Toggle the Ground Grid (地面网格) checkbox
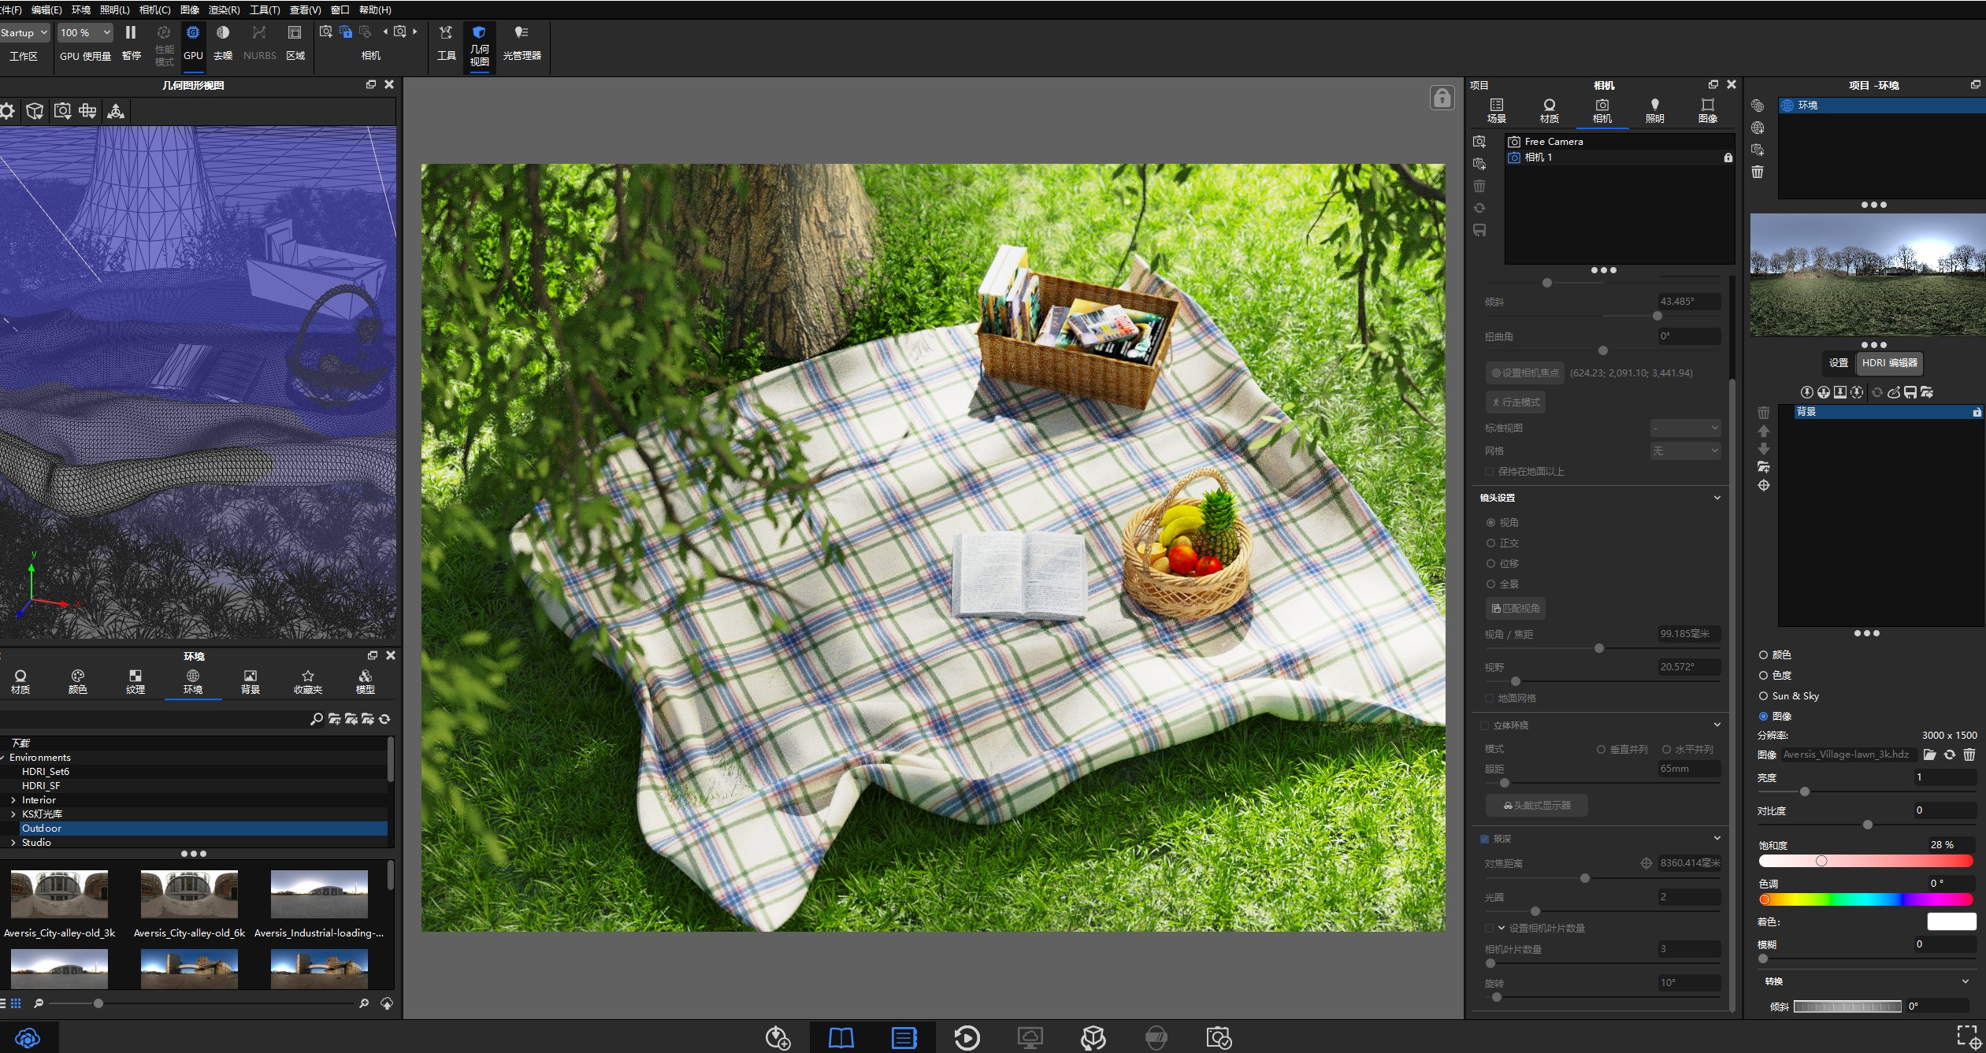Image resolution: width=1986 pixels, height=1053 pixels. pos(1489,698)
